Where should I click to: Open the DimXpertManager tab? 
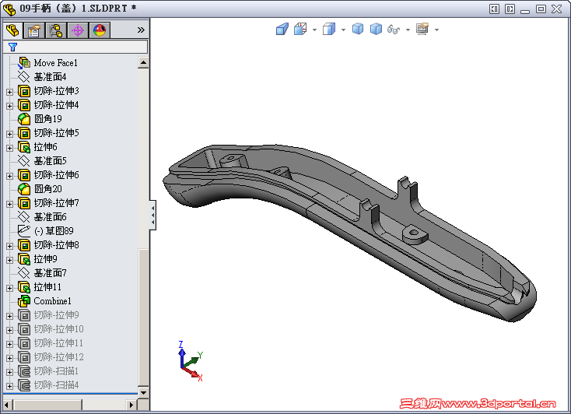[x=78, y=30]
